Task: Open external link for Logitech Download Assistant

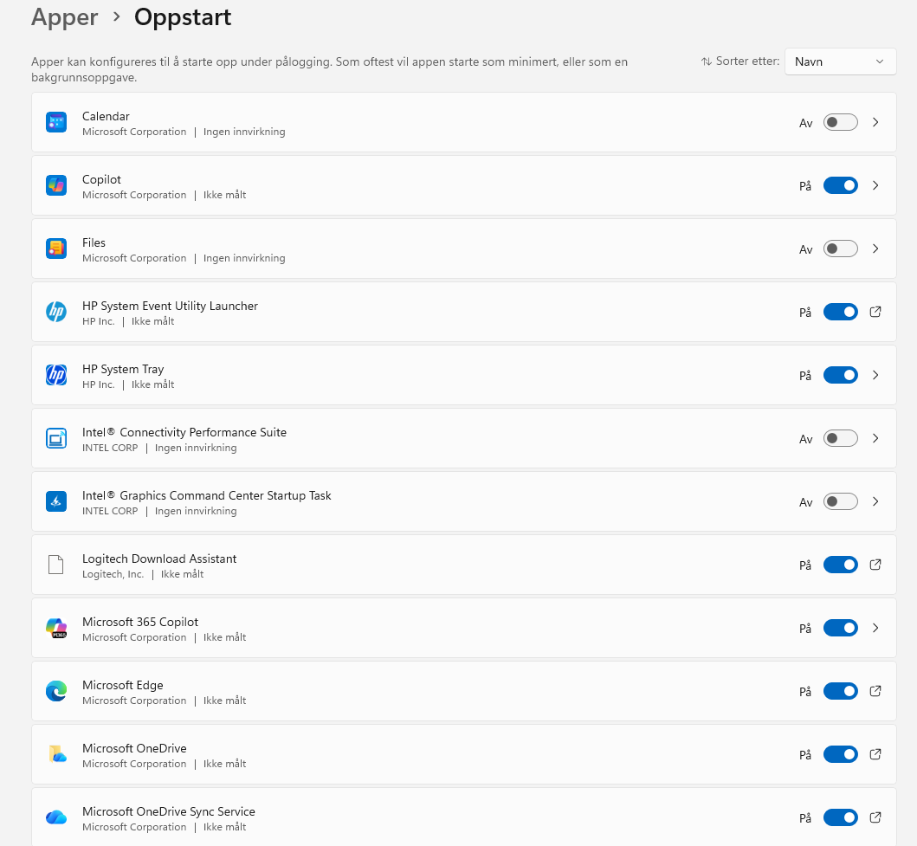Action: 875,565
